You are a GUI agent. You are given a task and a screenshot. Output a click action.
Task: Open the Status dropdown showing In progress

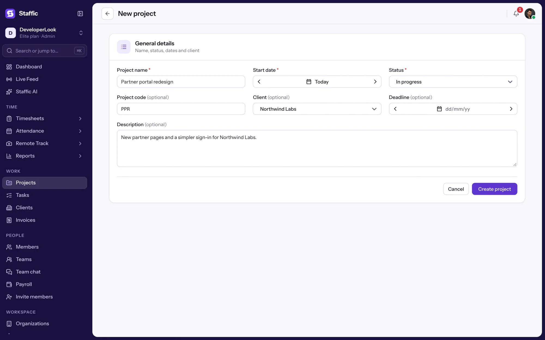pos(453,82)
